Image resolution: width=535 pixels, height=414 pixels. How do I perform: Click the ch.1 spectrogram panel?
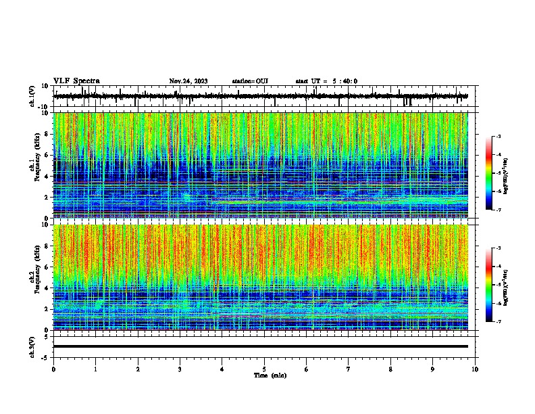(260, 165)
